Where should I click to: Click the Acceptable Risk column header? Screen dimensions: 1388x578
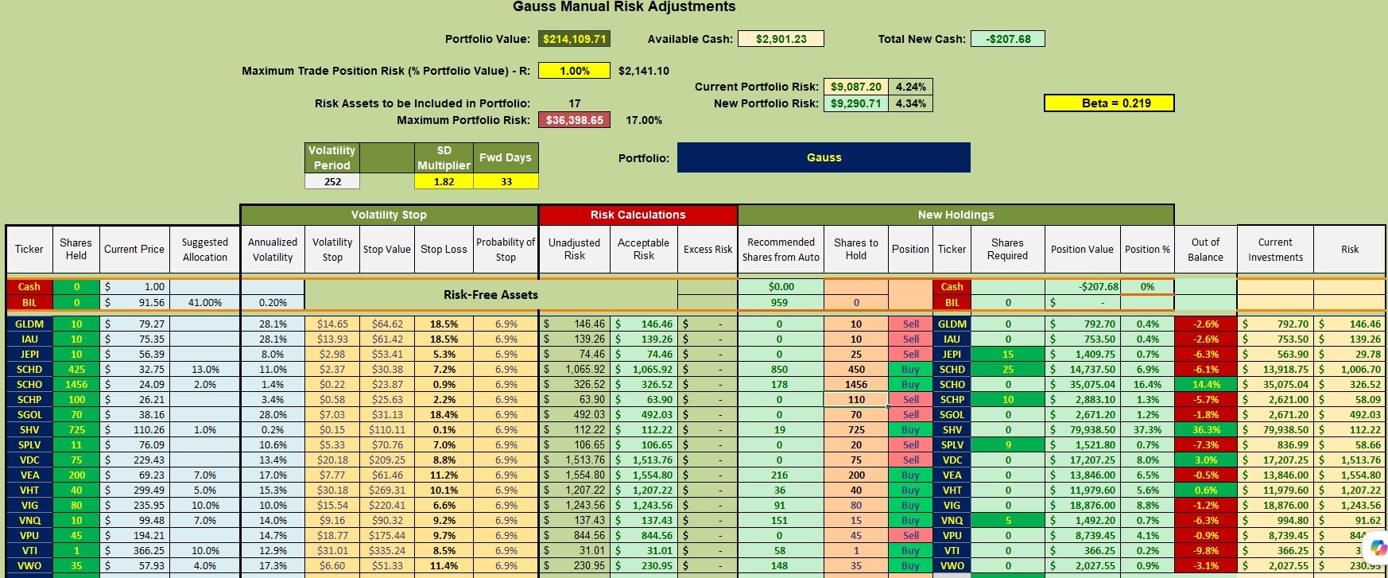click(x=644, y=249)
